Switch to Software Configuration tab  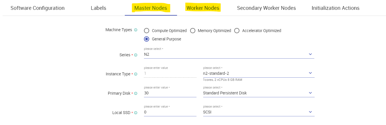click(x=37, y=8)
